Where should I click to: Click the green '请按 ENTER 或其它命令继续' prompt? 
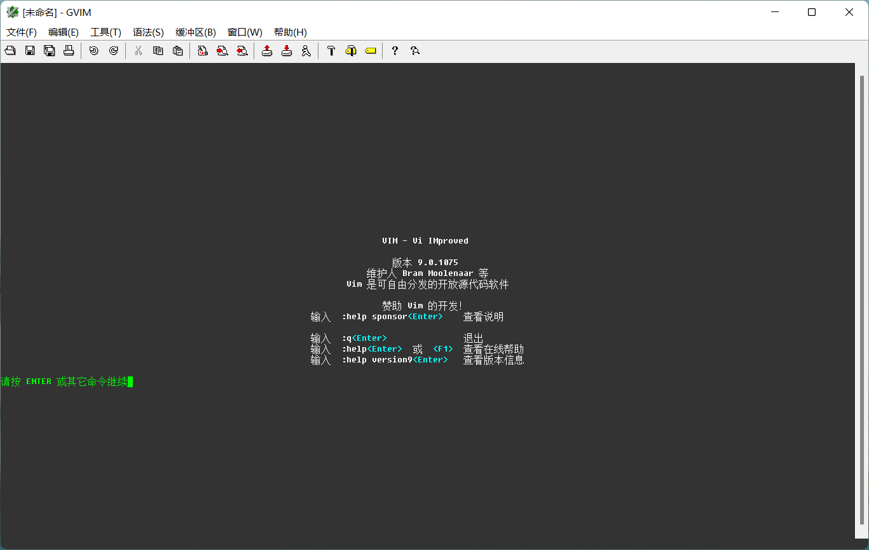64,382
